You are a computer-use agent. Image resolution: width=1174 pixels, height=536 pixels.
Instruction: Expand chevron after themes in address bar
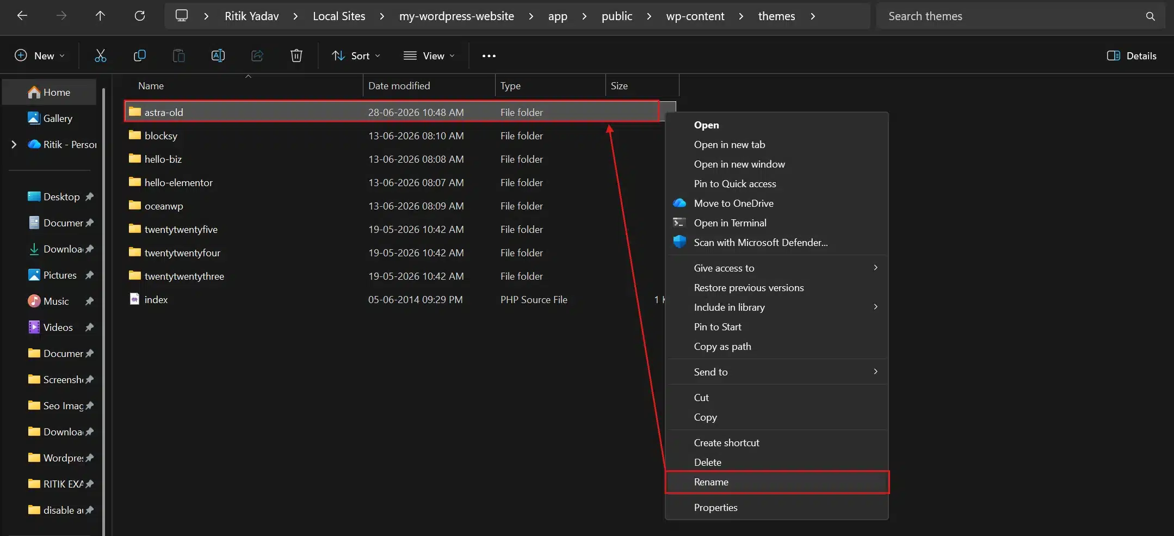coord(813,16)
